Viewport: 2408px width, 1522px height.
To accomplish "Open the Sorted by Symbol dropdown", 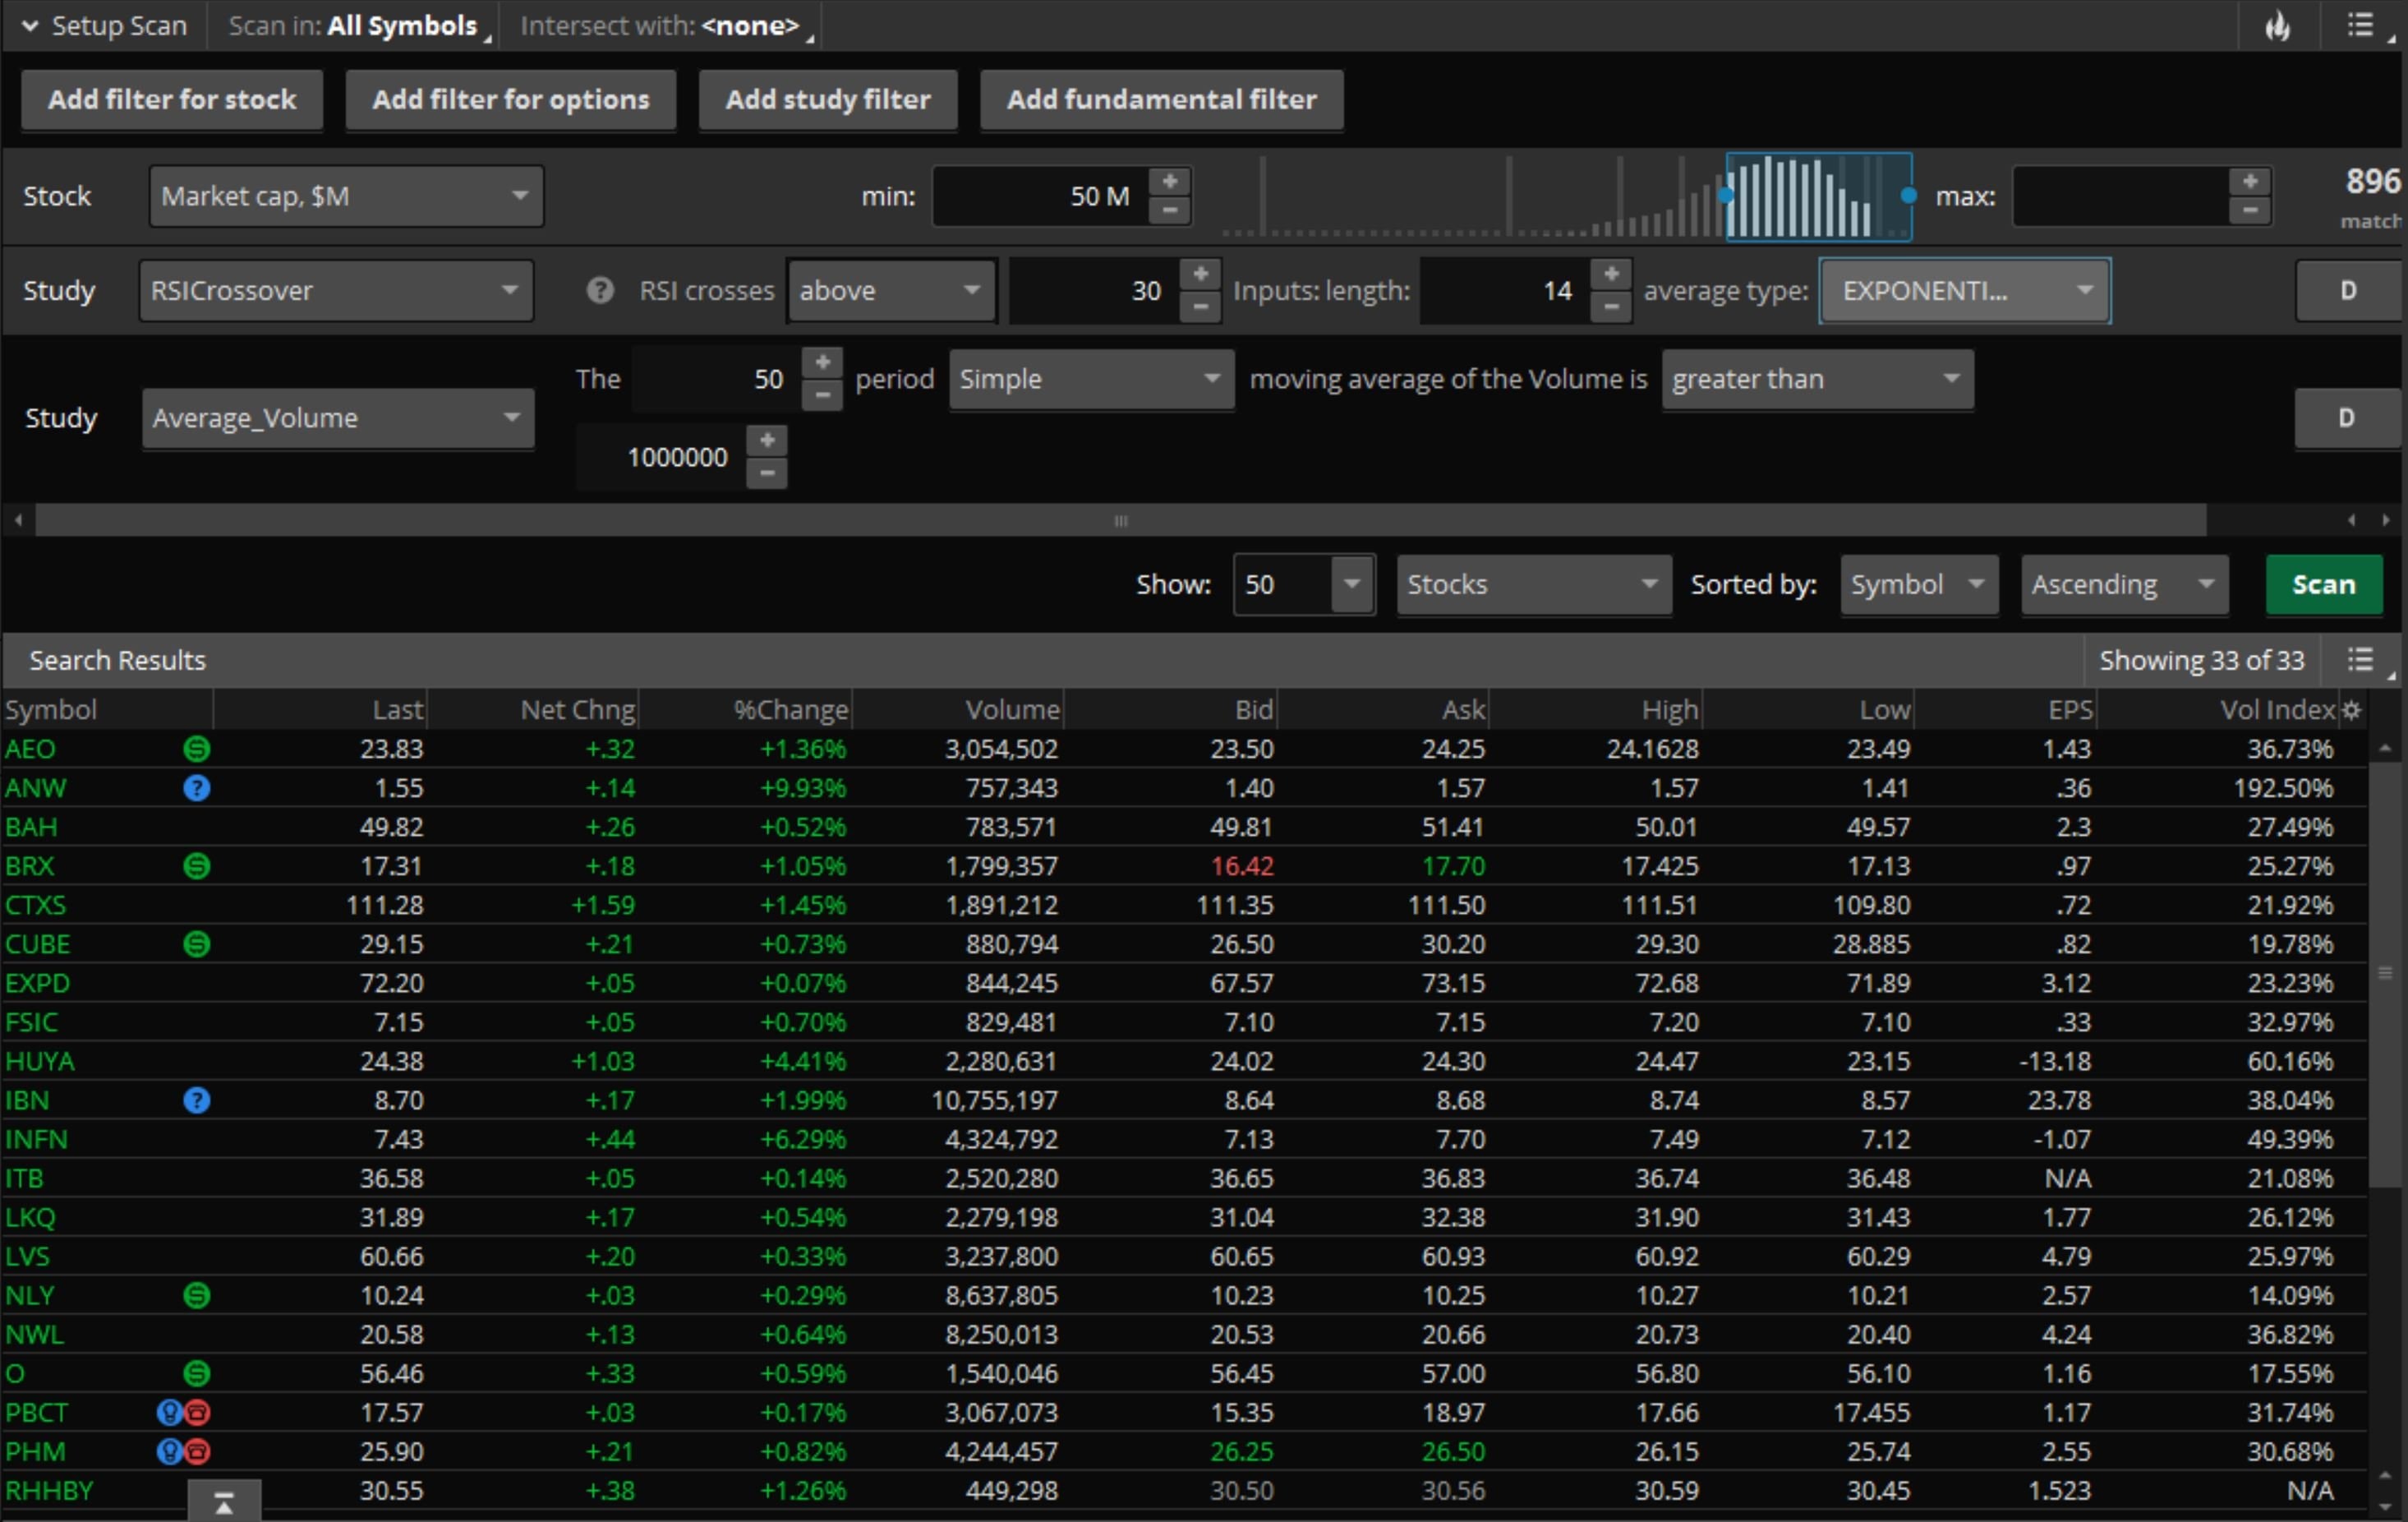I will (1918, 584).
